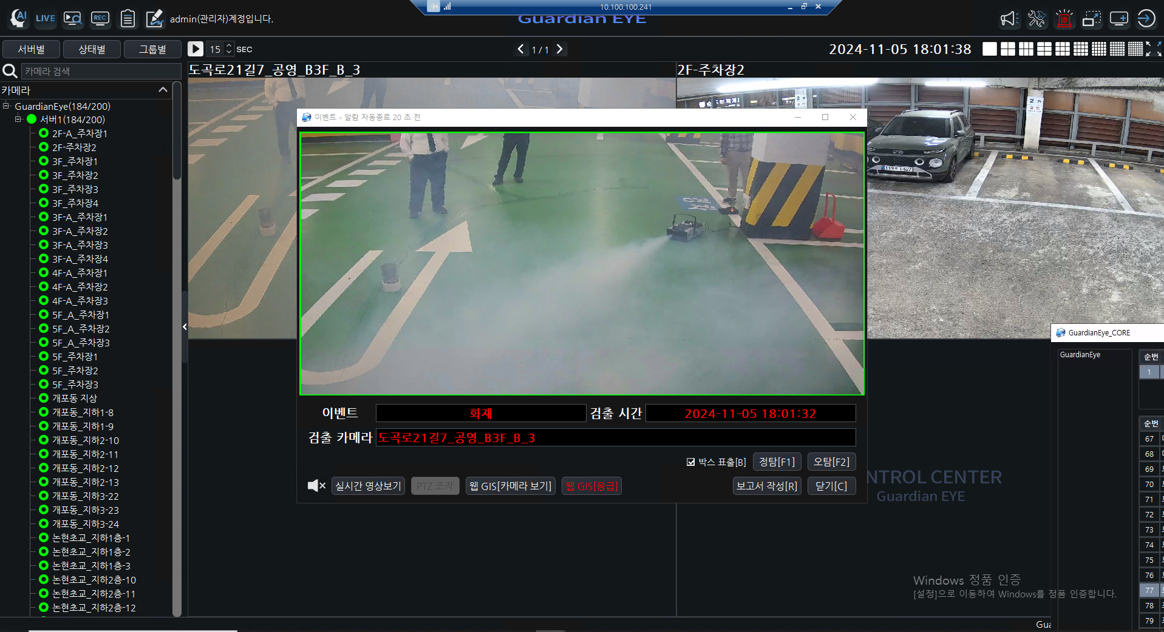The width and height of the screenshot is (1164, 632).
Task: Toggle the 박스 표출[B] checkbox
Action: (691, 462)
